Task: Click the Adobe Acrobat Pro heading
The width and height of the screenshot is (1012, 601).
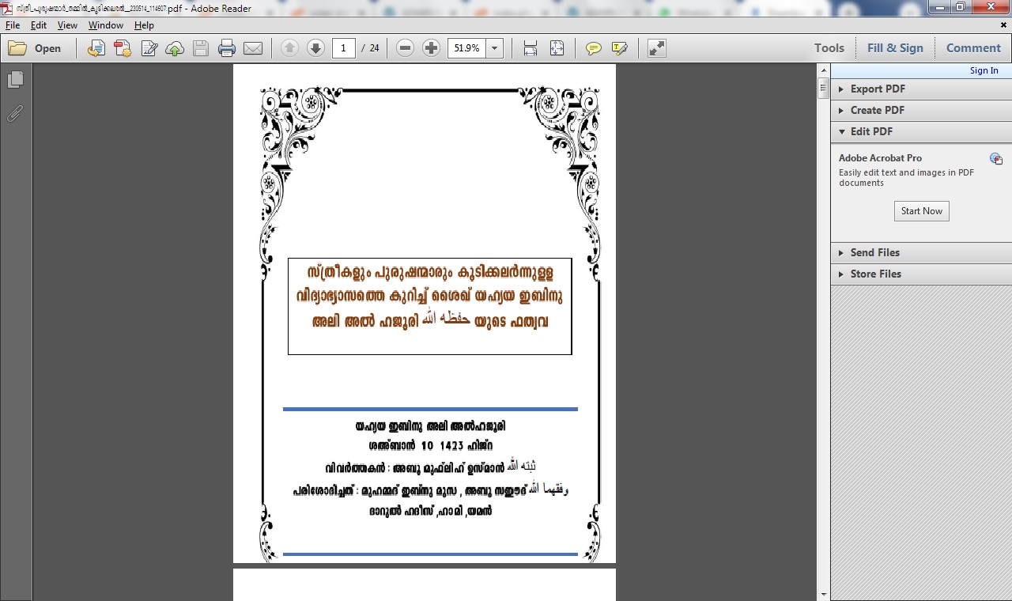Action: (x=880, y=158)
